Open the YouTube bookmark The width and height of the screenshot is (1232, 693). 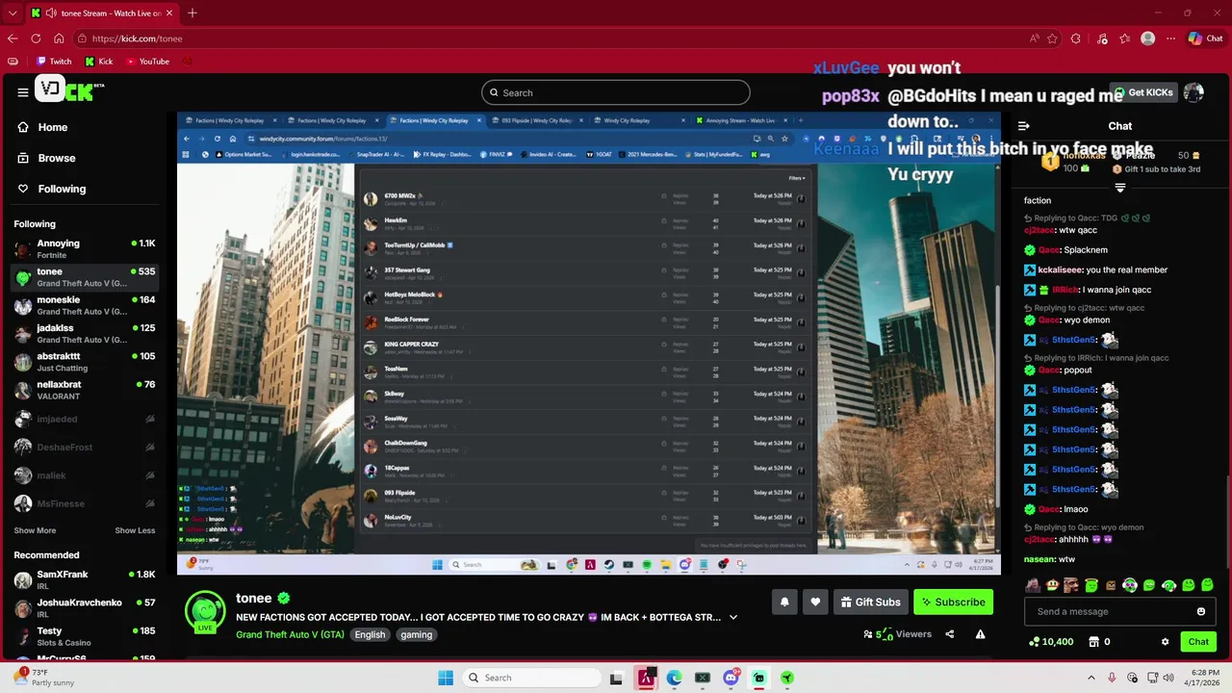[147, 62]
